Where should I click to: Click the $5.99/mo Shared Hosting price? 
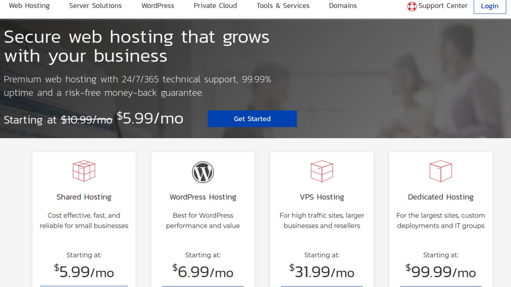click(x=84, y=271)
